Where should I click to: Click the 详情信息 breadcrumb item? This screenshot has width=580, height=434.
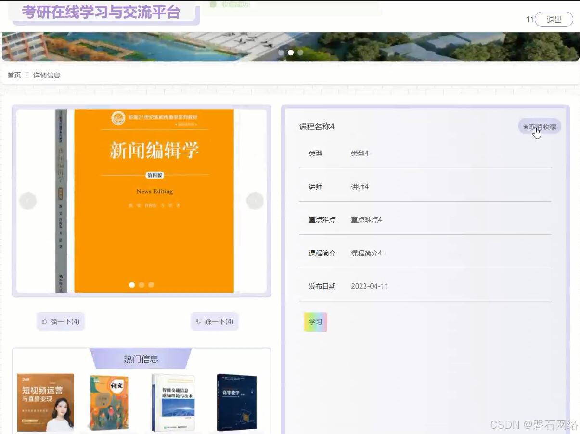47,75
